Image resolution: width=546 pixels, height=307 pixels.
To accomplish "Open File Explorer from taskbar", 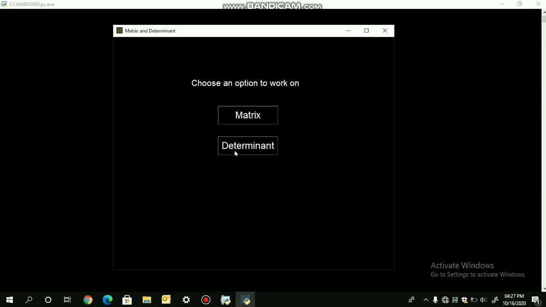I will [147, 300].
